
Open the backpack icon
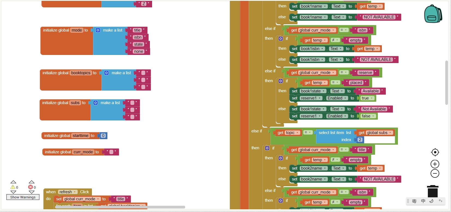[x=433, y=14]
